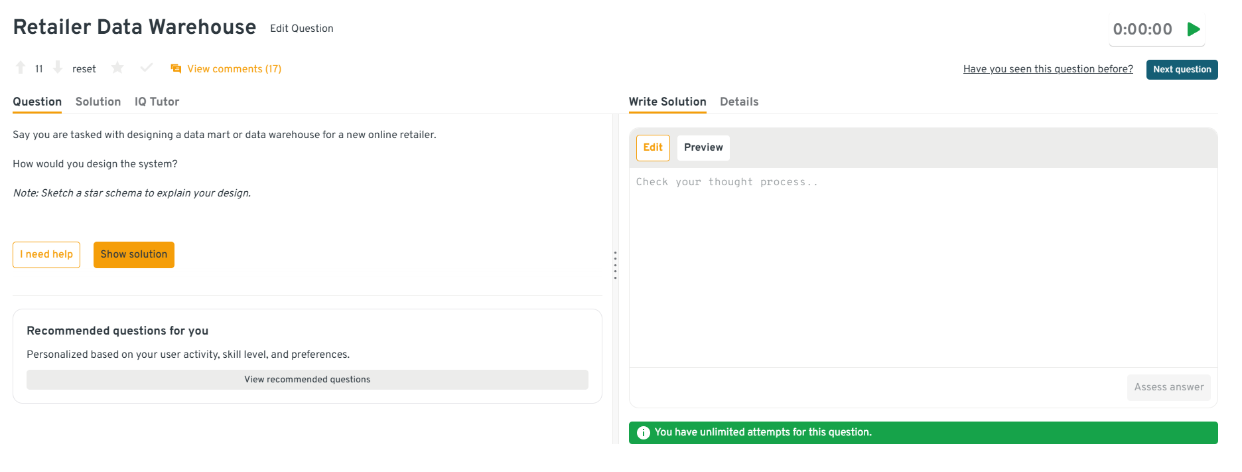The image size is (1242, 472).
Task: Select the Edit mode button
Action: point(653,147)
